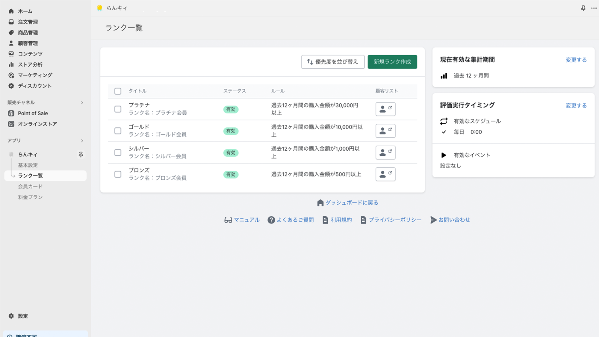Open the プラチナ rank title
The width and height of the screenshot is (599, 337).
coord(139,105)
